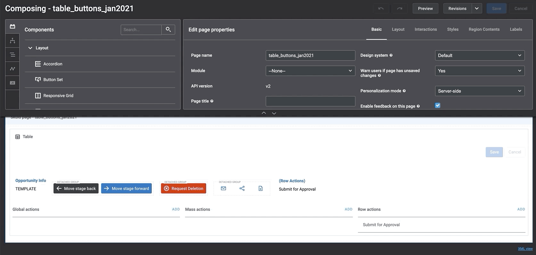
Task: Toggle Enable feedback on this page checkbox
Action: (x=438, y=105)
